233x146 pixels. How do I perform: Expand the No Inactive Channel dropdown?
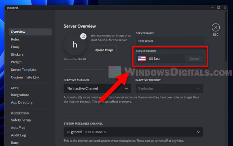(x=97, y=88)
